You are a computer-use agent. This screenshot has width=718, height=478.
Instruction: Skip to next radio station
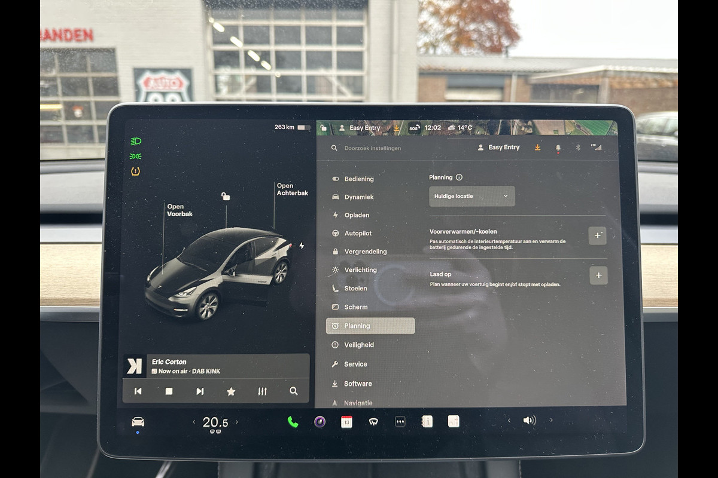point(200,391)
